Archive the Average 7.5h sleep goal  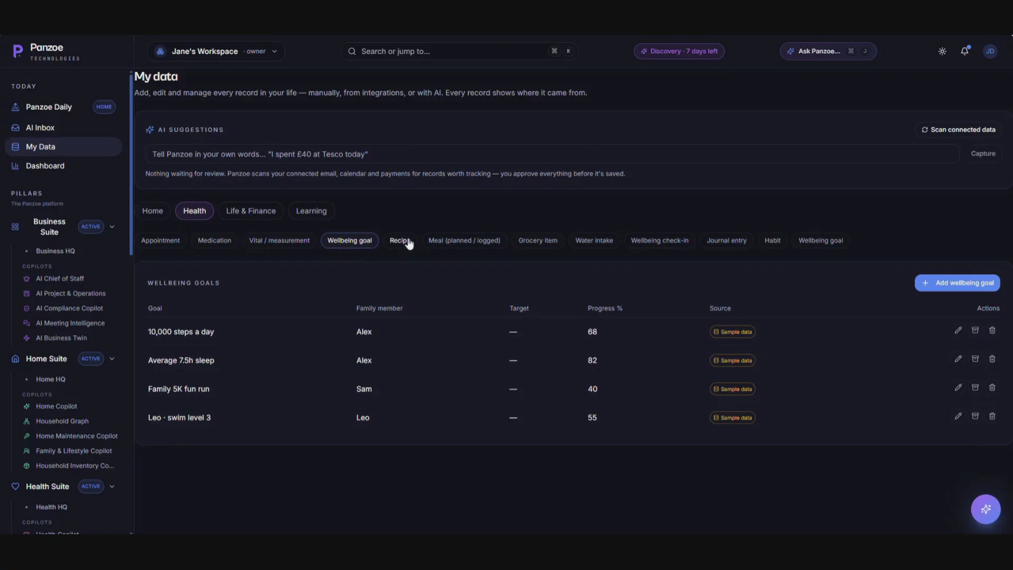[975, 359]
